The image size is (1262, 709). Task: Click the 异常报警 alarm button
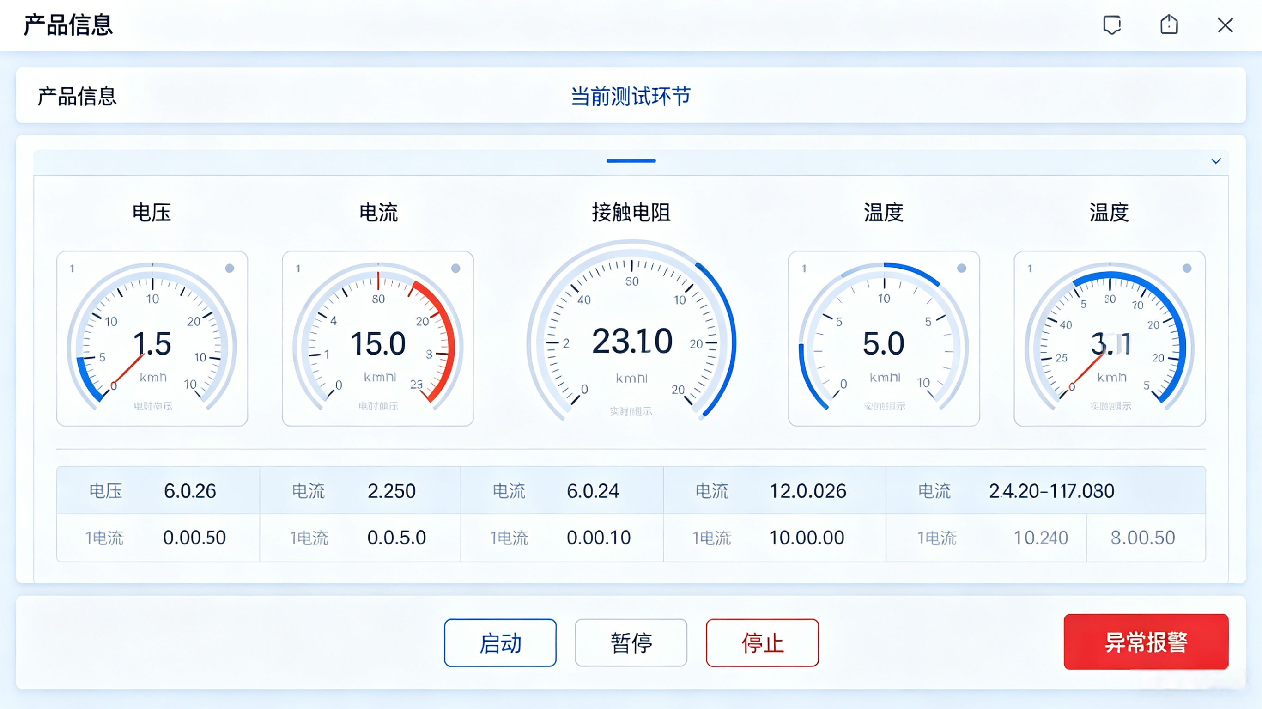[1146, 642]
